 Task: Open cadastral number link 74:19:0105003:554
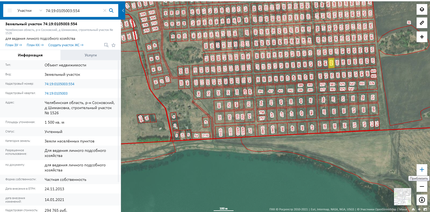[59, 84]
